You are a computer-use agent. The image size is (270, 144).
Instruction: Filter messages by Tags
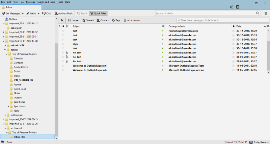pos(116,20)
